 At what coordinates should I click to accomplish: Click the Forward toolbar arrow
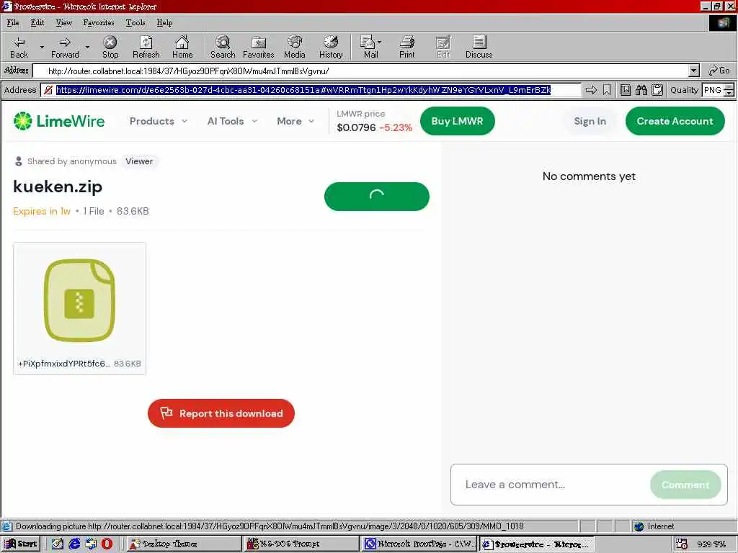tap(65, 47)
